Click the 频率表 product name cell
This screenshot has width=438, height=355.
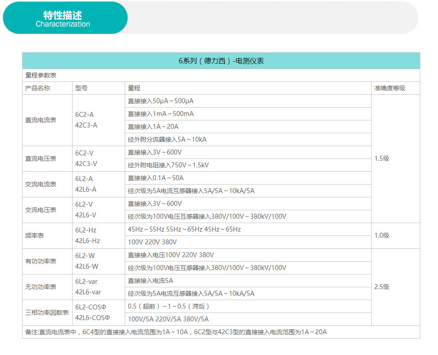coord(34,235)
